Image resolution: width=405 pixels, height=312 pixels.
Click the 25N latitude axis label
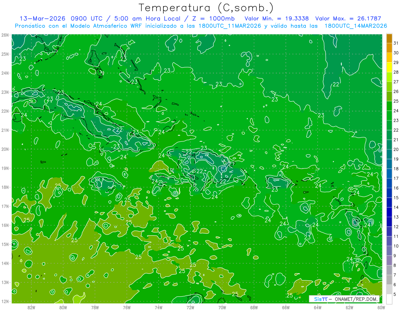click(5, 54)
